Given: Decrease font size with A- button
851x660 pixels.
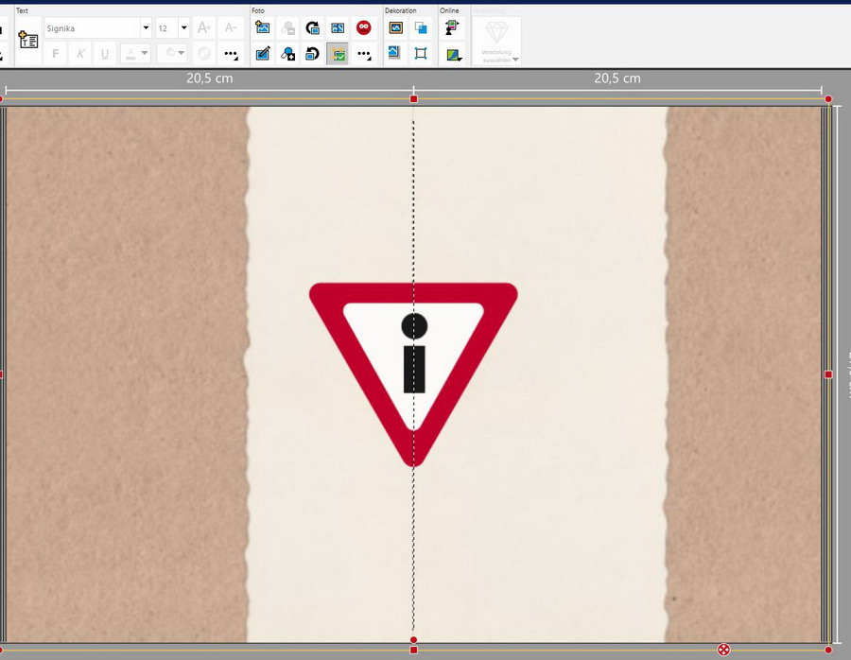Looking at the screenshot, I should pos(231,28).
